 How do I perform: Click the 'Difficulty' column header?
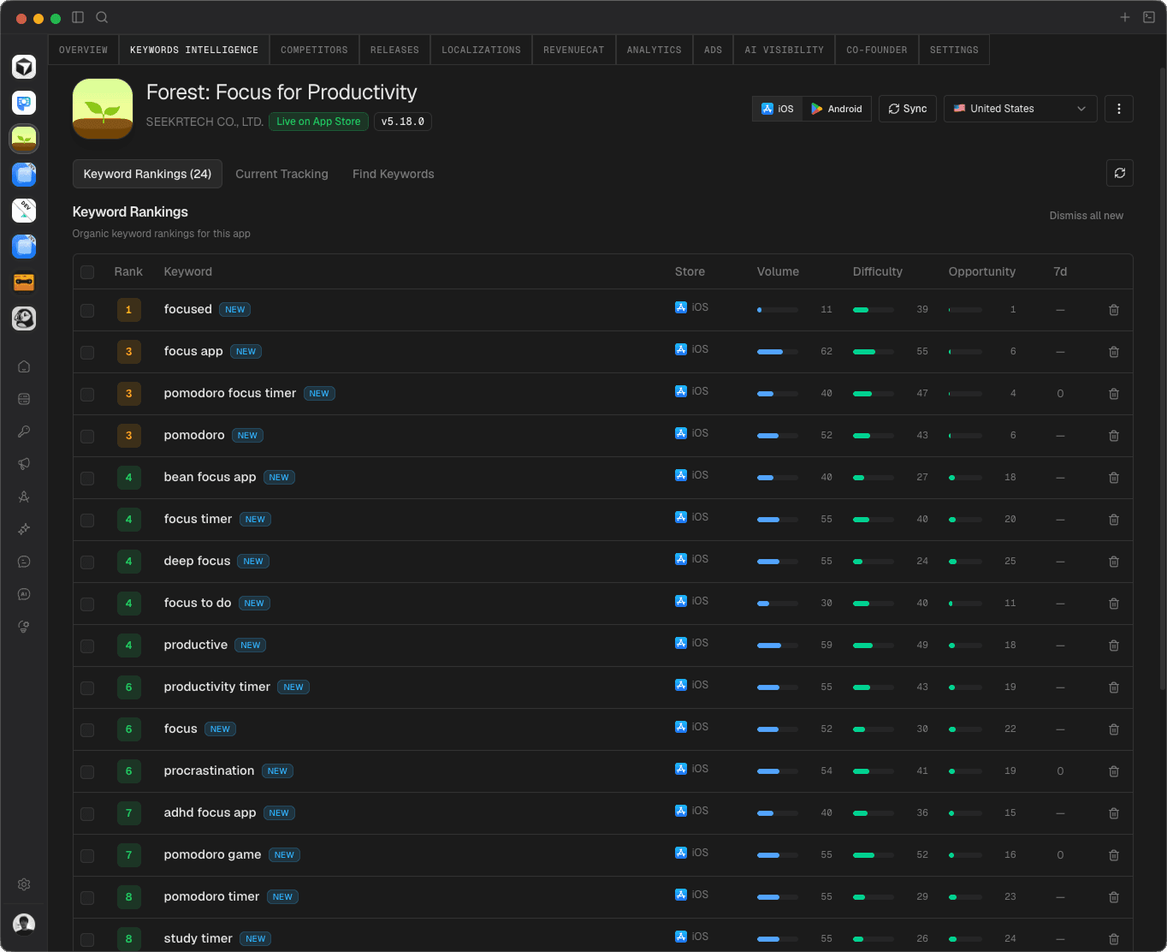pyautogui.click(x=877, y=271)
